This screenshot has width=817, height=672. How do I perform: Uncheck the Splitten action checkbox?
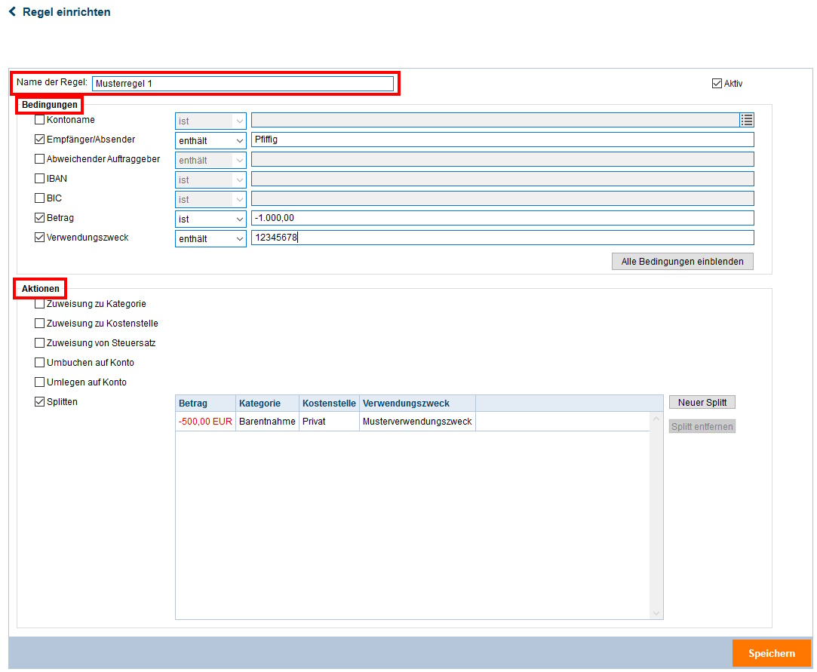tap(40, 402)
